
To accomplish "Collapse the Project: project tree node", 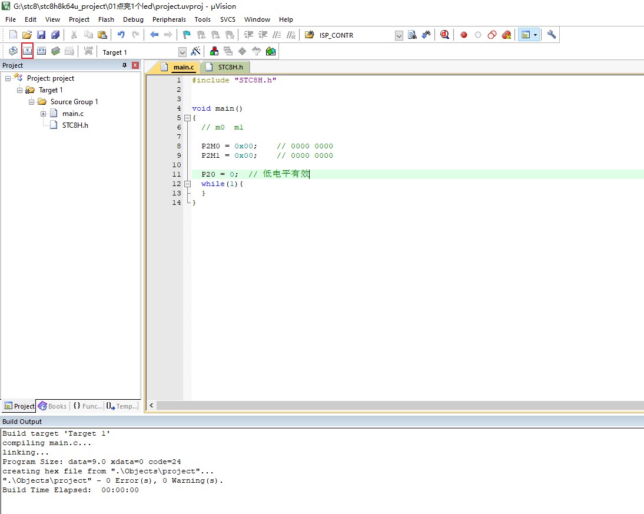I will pos(8,78).
